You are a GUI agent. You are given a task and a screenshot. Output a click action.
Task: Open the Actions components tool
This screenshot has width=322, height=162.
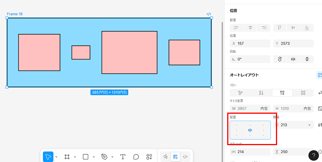click(x=149, y=157)
